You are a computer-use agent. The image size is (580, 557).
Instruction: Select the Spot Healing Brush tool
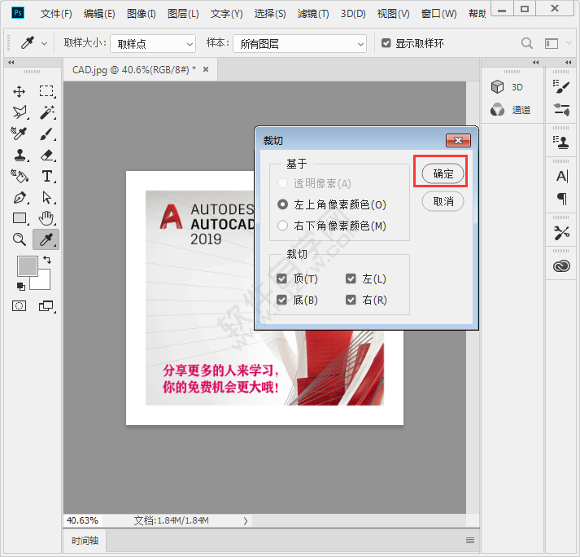19,134
